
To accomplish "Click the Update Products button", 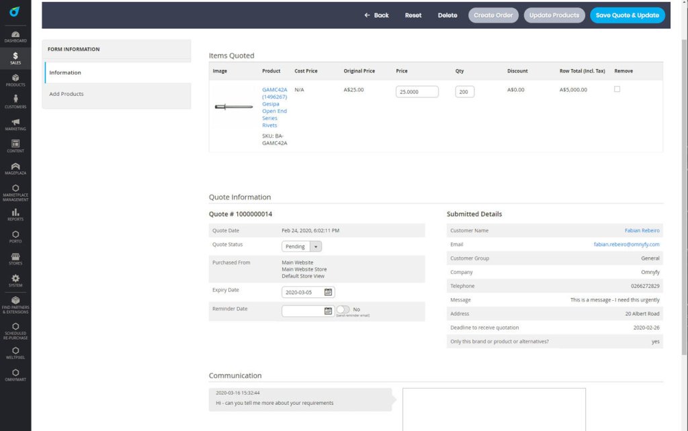I will point(554,15).
